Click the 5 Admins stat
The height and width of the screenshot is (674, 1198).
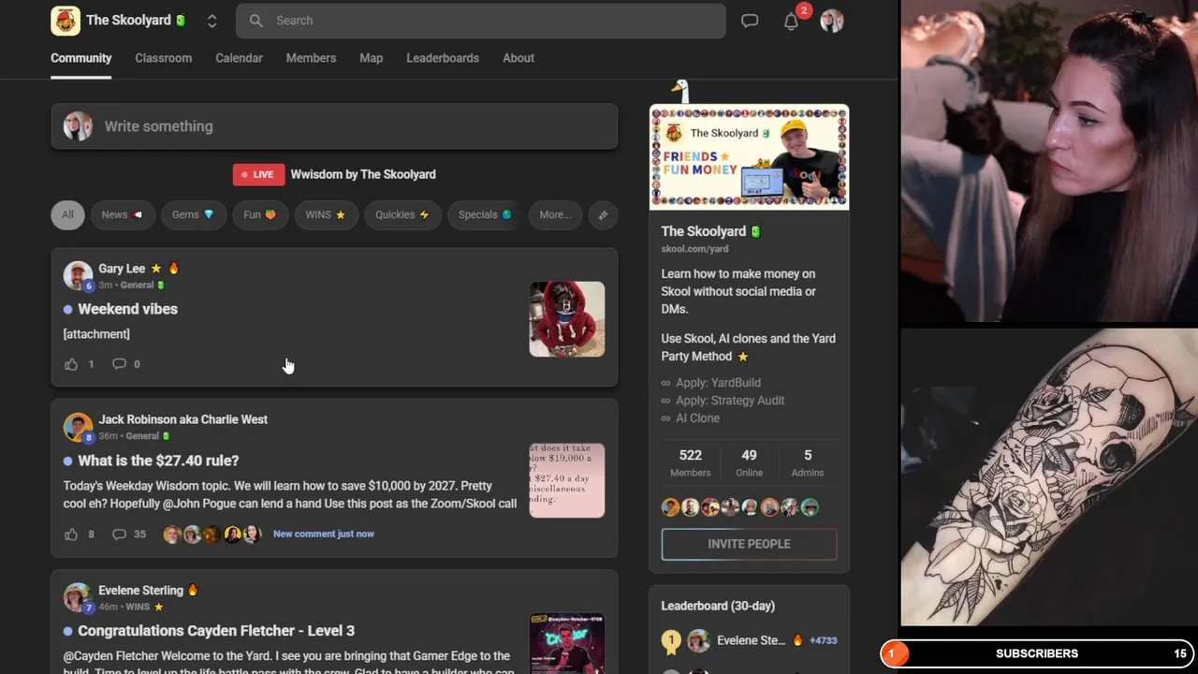pos(808,462)
